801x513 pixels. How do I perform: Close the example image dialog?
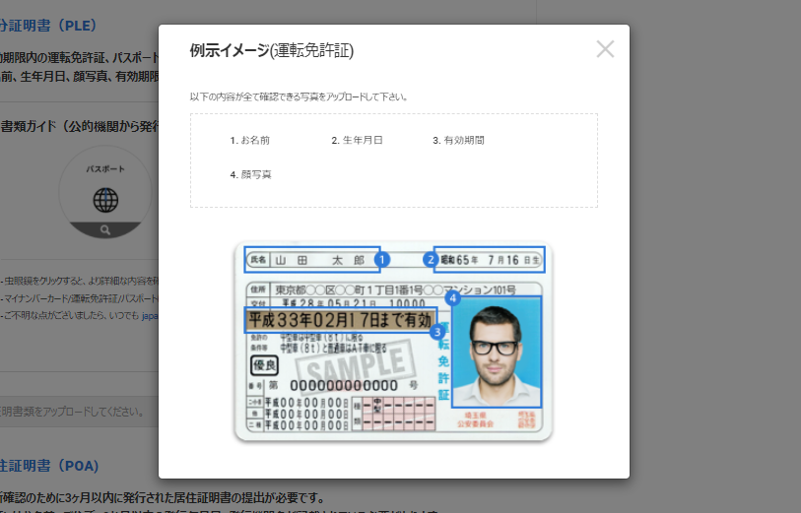tap(605, 49)
